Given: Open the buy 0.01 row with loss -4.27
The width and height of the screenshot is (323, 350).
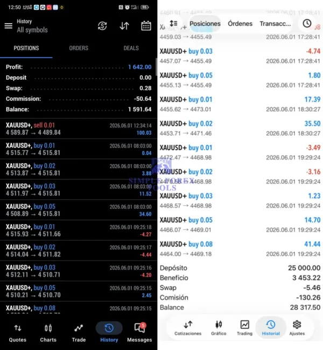Looking at the screenshot, I should point(79,230).
